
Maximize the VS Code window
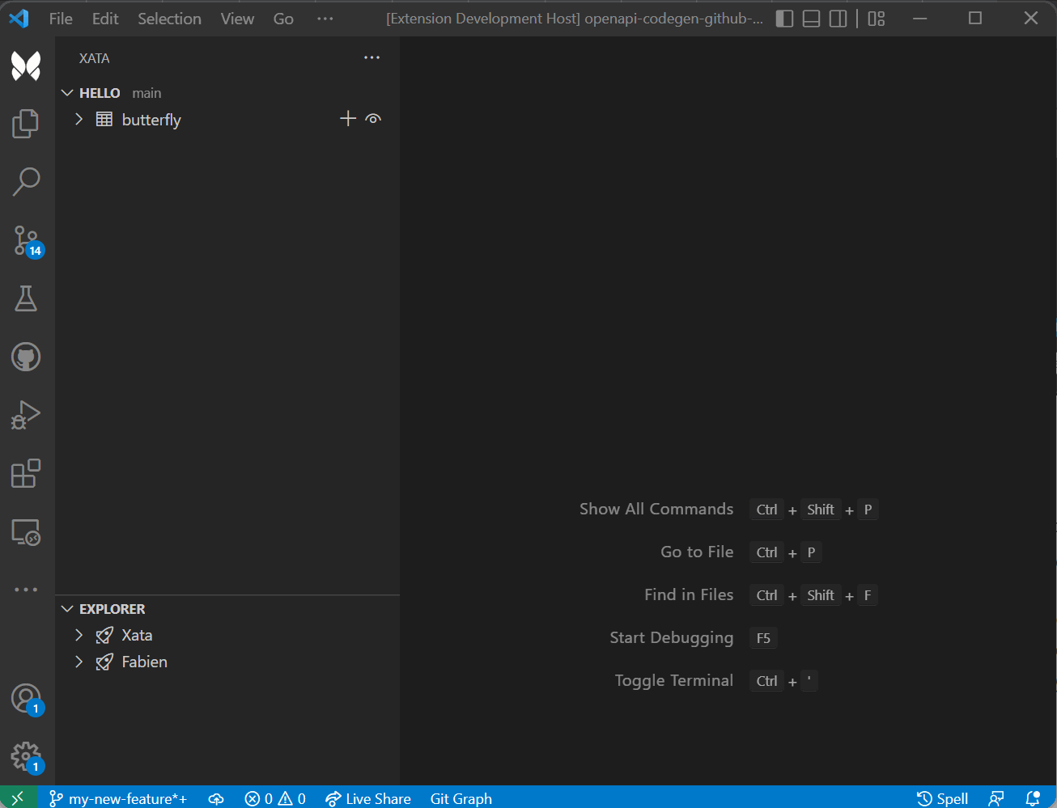[975, 18]
